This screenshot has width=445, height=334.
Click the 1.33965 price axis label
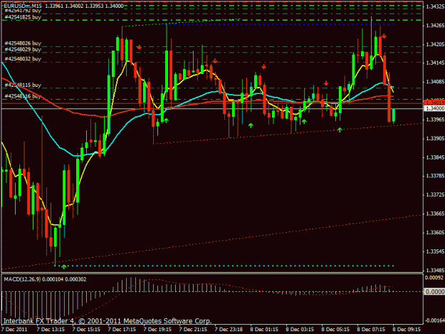[435, 120]
